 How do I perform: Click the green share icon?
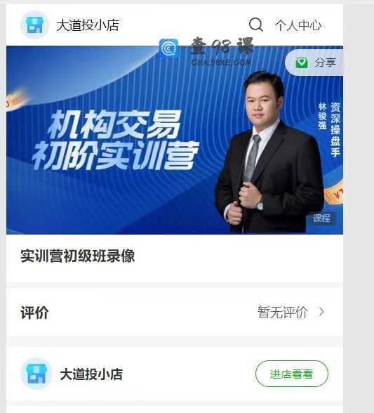[x=301, y=63]
